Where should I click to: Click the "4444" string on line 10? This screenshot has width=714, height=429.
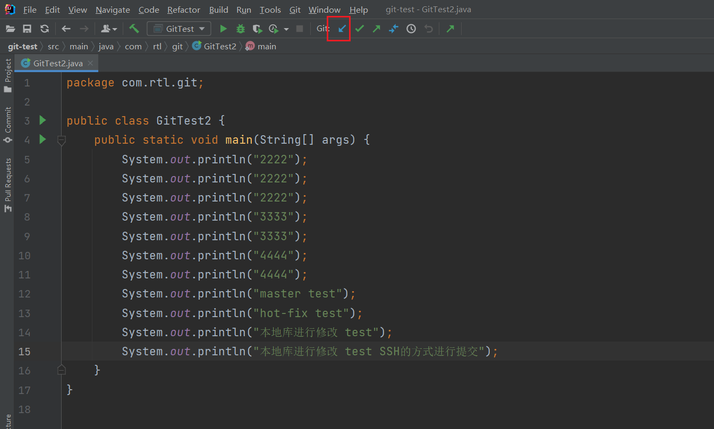tap(274, 256)
